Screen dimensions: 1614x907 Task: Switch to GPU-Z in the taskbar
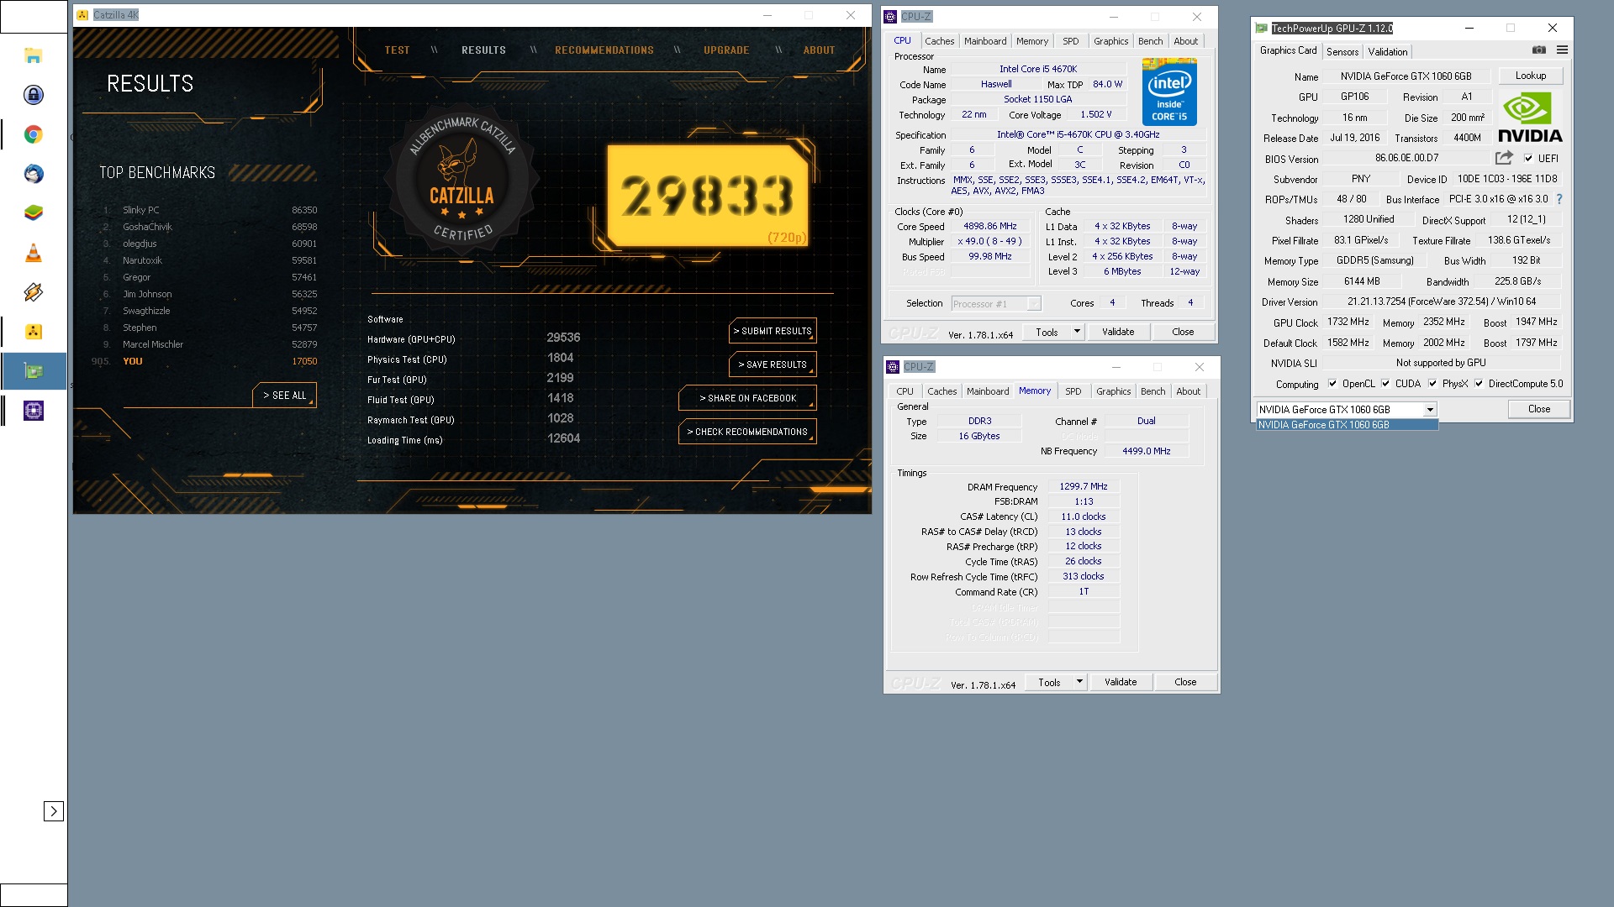34,371
